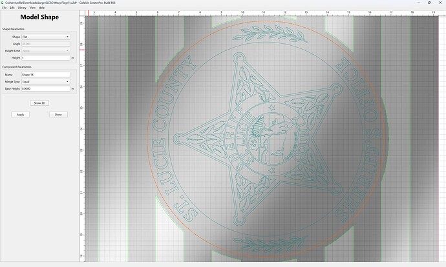Click the Apply button
446x267 pixels.
pos(20,115)
